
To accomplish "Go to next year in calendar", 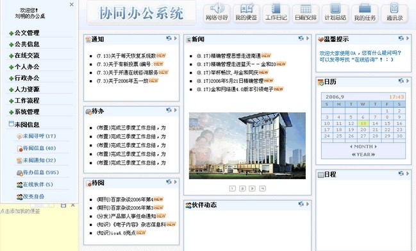I will click(x=373, y=155).
